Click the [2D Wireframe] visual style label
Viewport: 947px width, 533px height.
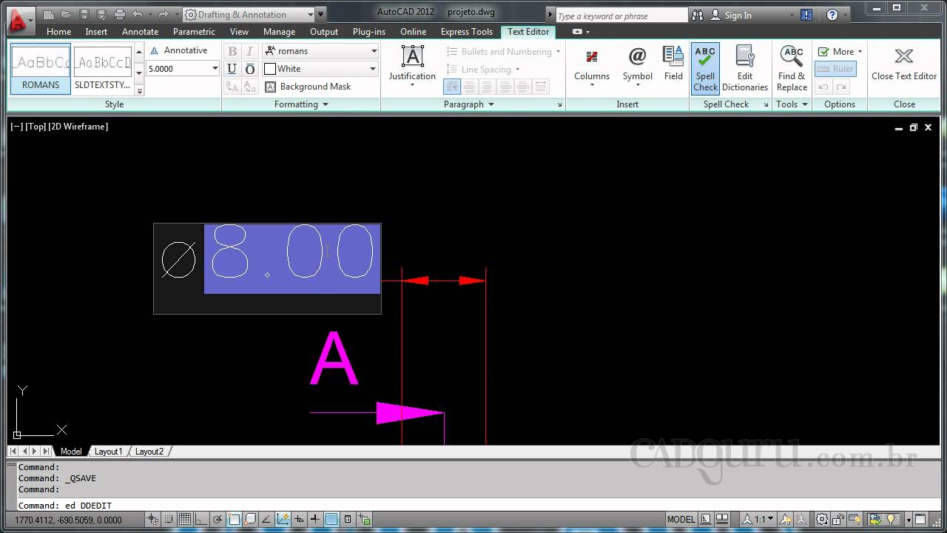[x=78, y=127]
